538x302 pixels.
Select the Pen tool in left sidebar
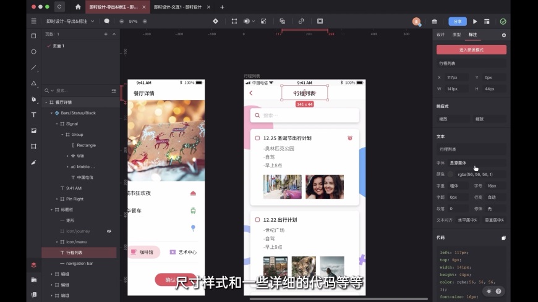point(33,99)
